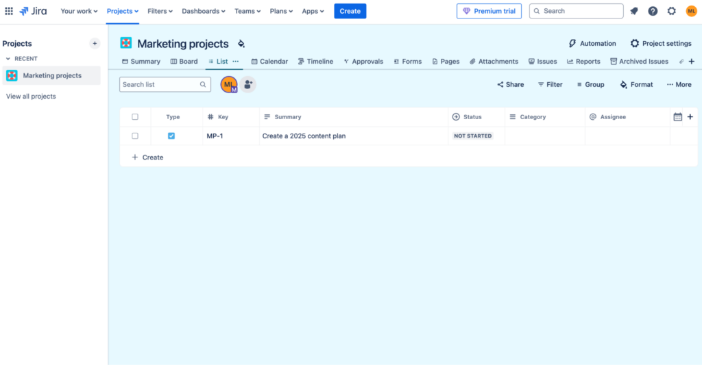Open the Plans dropdown menu
The image size is (702, 365).
point(281,11)
